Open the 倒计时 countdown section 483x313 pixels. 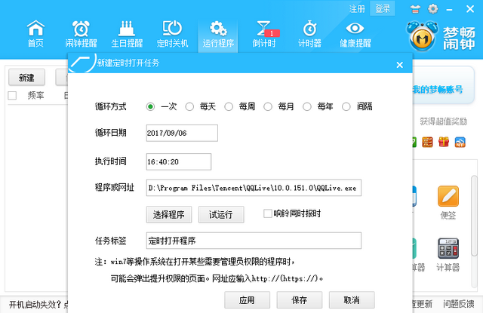[264, 33]
